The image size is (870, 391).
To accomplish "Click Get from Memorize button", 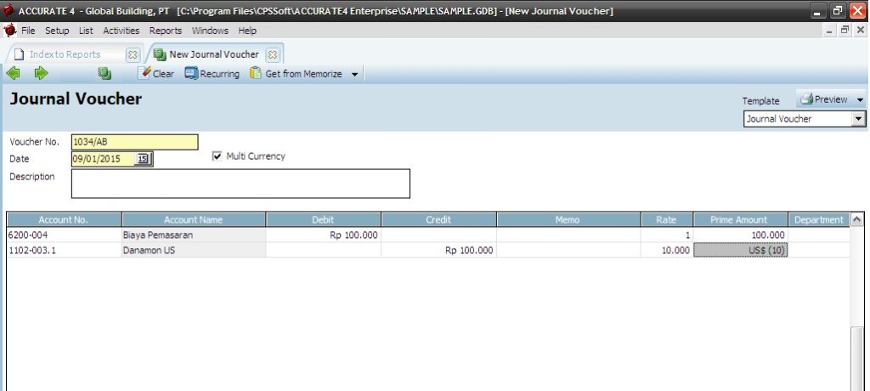I will pos(296,73).
